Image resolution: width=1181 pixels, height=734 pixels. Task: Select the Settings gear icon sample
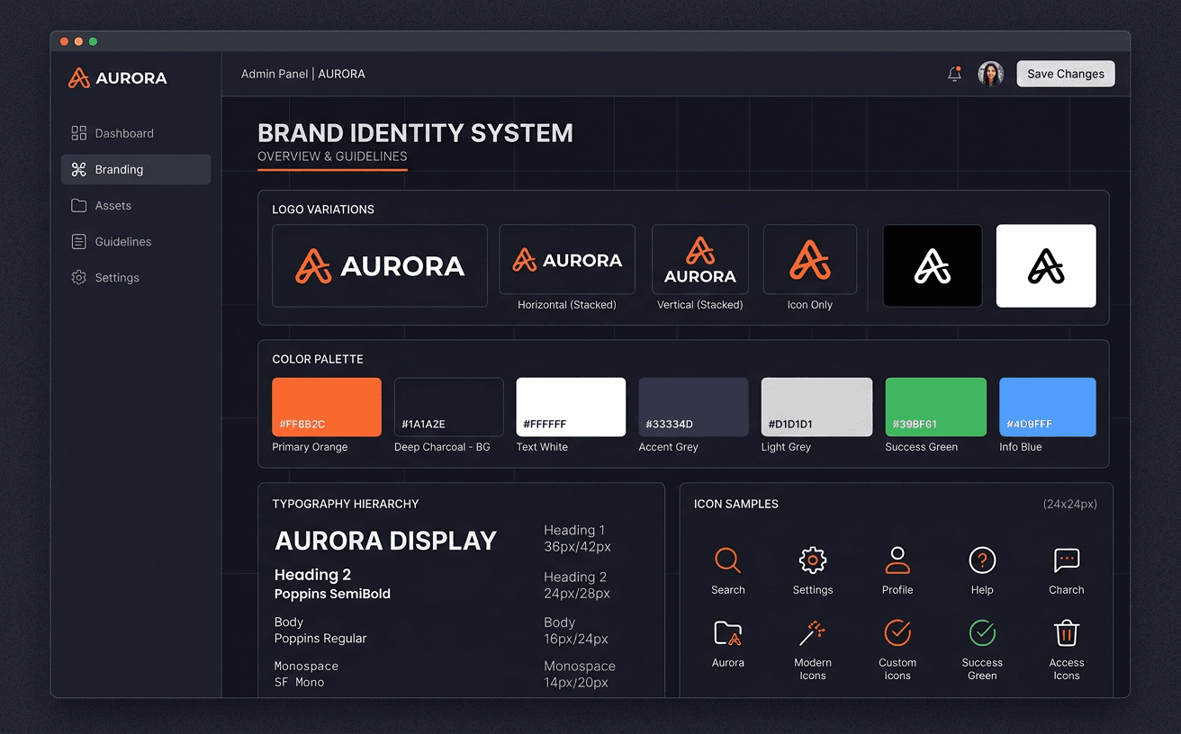(x=813, y=560)
